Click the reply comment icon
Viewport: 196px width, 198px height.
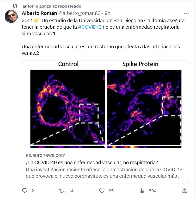25,191
